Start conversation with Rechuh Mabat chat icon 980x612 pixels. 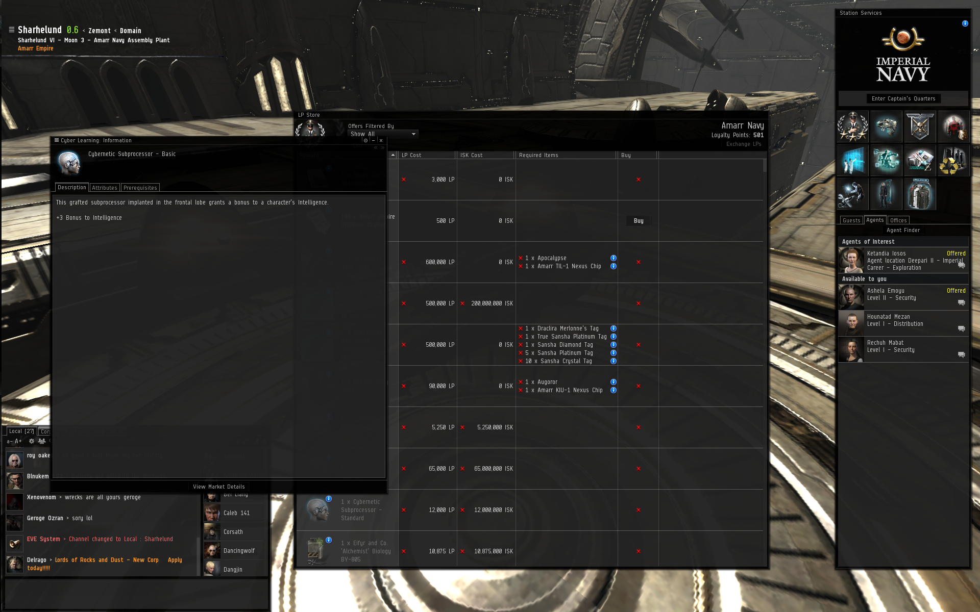961,354
